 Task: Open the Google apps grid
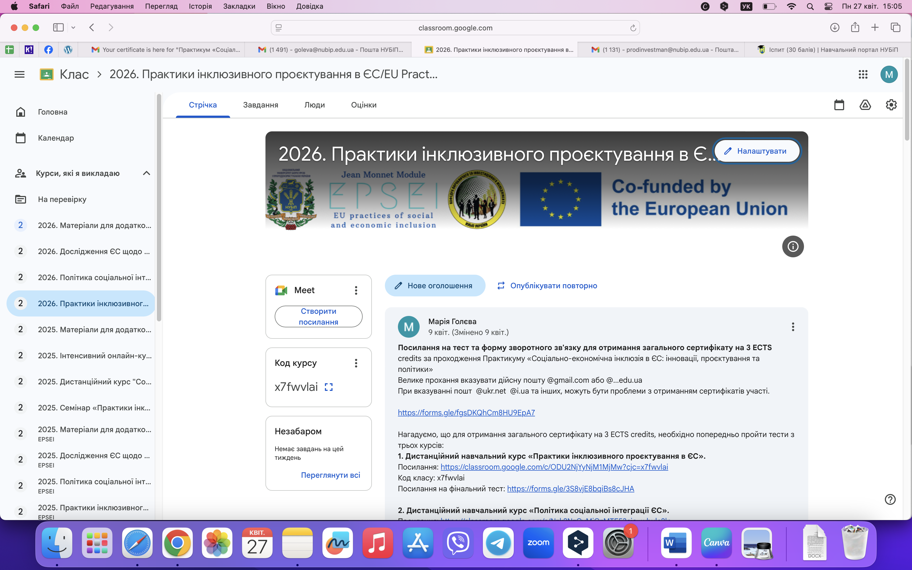(863, 74)
